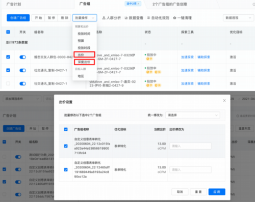Switch to the 广告计划 tab
The image size is (255, 202).
click(x=14, y=4)
